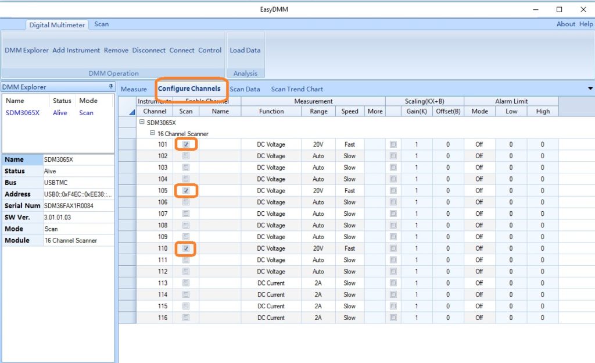Toggle the More option for channel 113

393,283
